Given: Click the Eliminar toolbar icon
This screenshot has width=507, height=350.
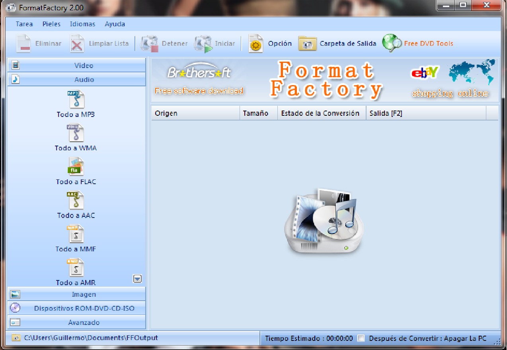Looking at the screenshot, I should (23, 44).
